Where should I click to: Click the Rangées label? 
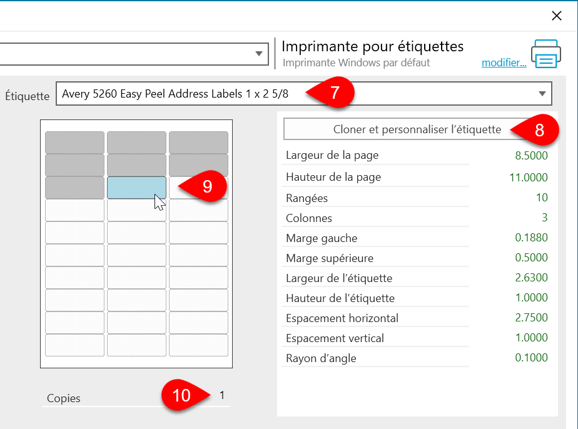click(x=307, y=198)
